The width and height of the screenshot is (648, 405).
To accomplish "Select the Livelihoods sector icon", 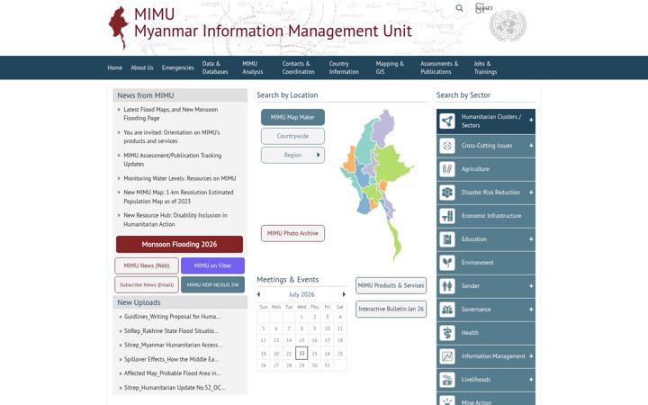I will [447, 380].
